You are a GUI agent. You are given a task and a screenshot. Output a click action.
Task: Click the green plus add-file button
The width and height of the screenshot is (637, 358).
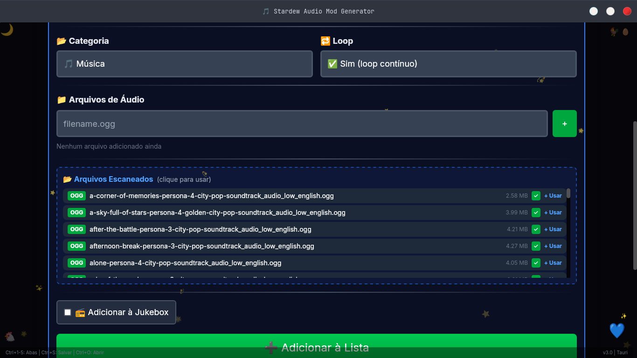click(x=564, y=124)
